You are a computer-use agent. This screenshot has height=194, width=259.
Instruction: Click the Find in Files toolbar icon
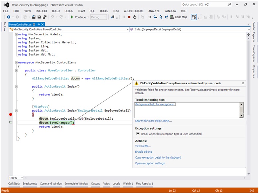[113, 17]
